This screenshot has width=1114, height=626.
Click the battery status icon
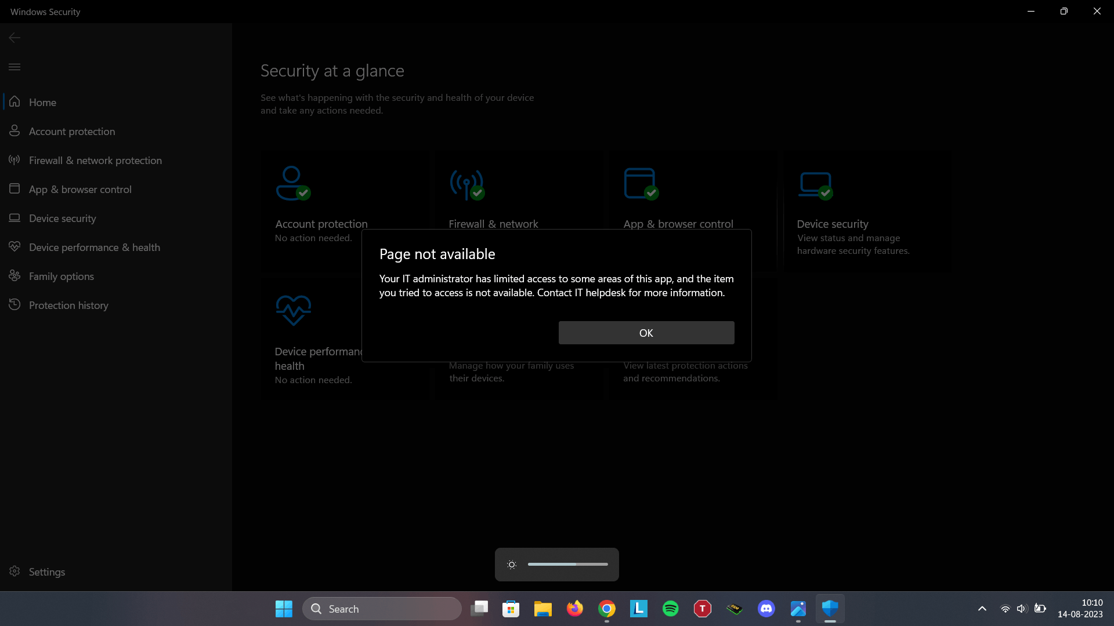point(1040,609)
